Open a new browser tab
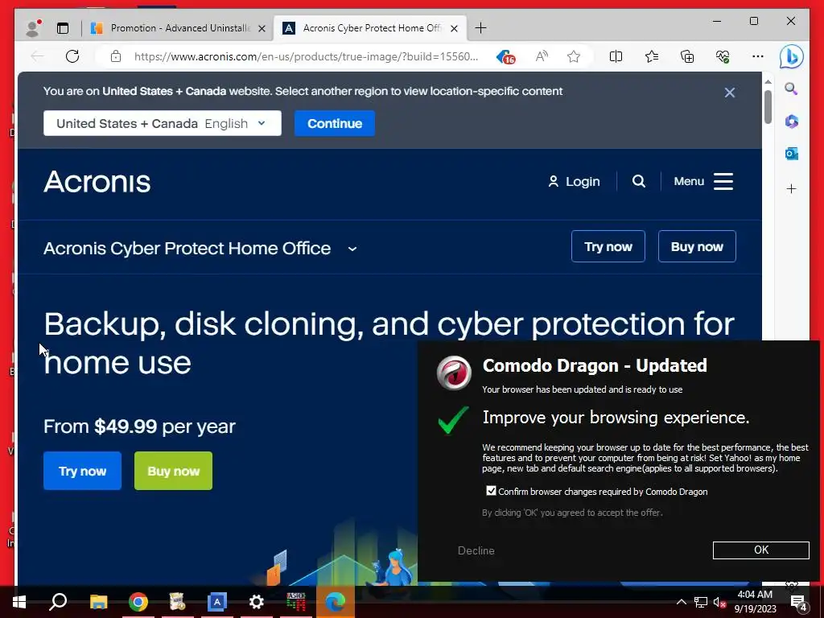Image resolution: width=824 pixels, height=618 pixels. tap(480, 28)
